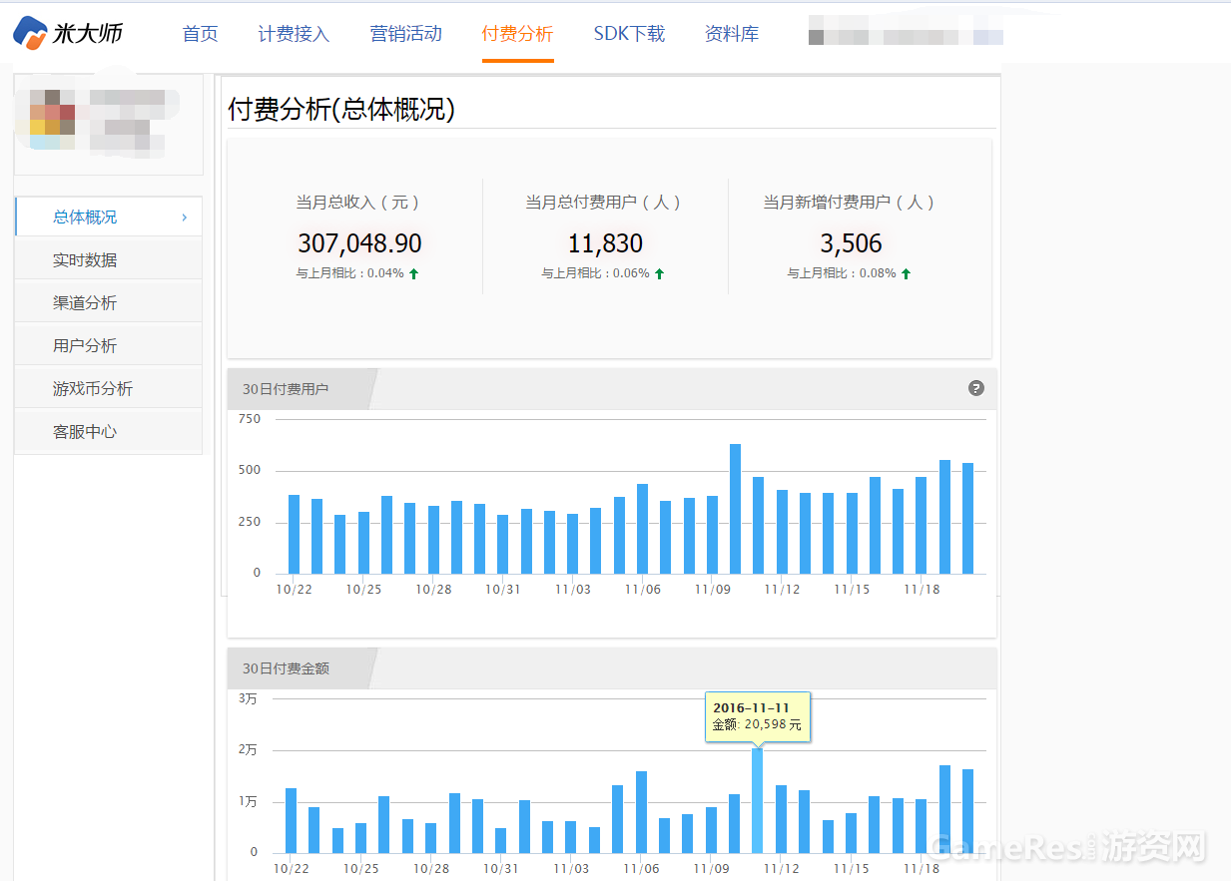Click the green up arrow beside 0.06%
Image resolution: width=1231 pixels, height=881 pixels.
click(x=660, y=273)
